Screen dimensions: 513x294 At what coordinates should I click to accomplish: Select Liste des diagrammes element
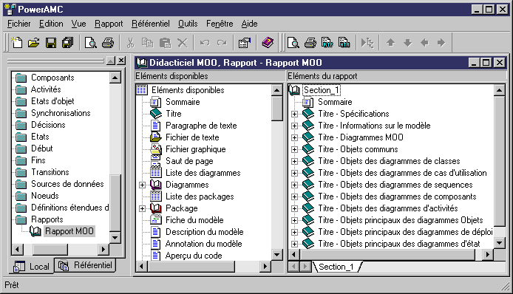(x=203, y=173)
